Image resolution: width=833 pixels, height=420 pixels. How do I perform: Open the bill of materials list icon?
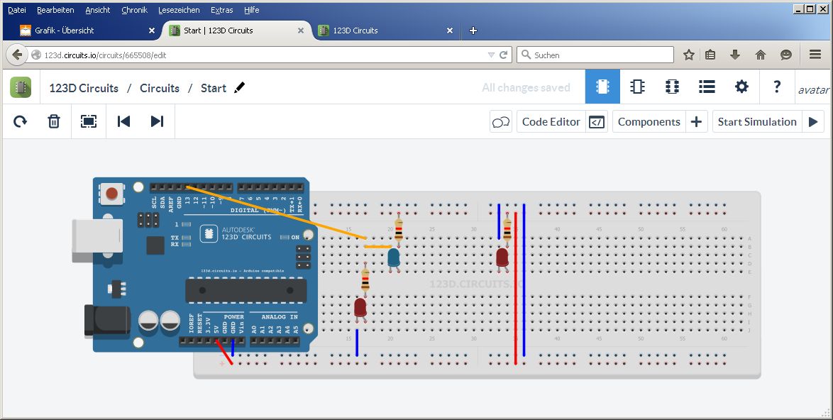pos(707,87)
